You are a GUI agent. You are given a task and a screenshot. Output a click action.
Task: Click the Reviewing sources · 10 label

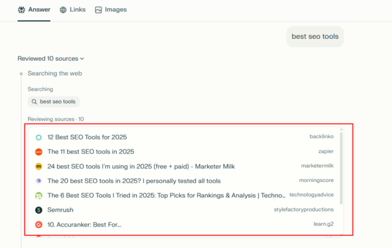56,119
